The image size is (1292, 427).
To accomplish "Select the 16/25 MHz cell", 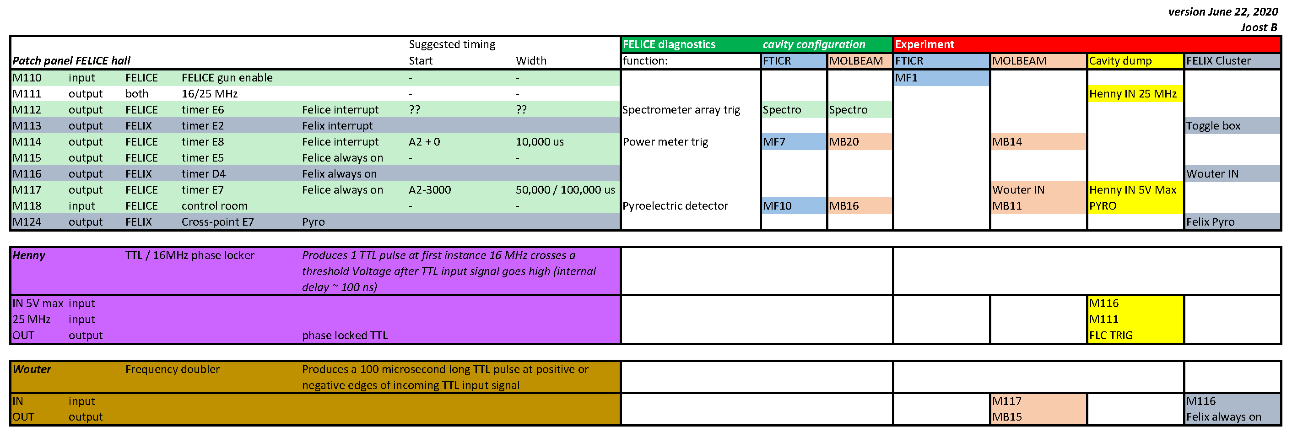I will pos(209,94).
